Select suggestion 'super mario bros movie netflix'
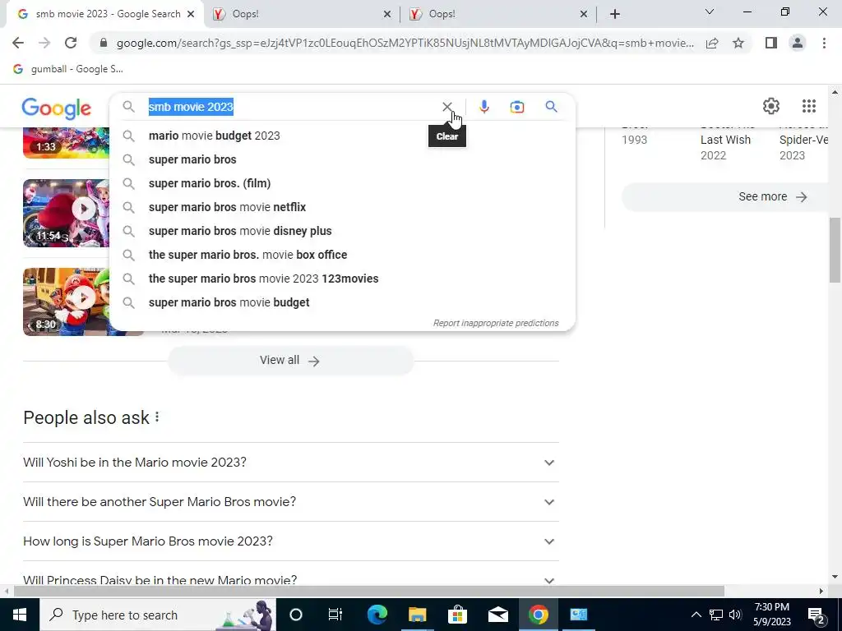Screen dimensions: 842x631 (342, 207)
